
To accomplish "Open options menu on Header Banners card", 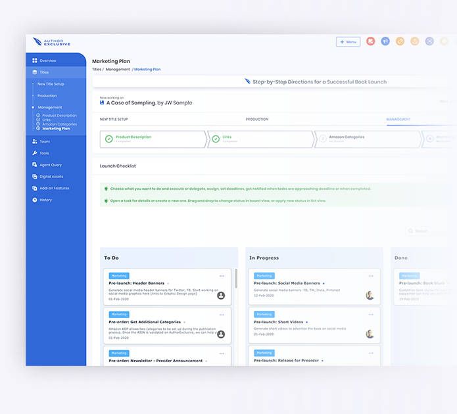I will click(222, 276).
